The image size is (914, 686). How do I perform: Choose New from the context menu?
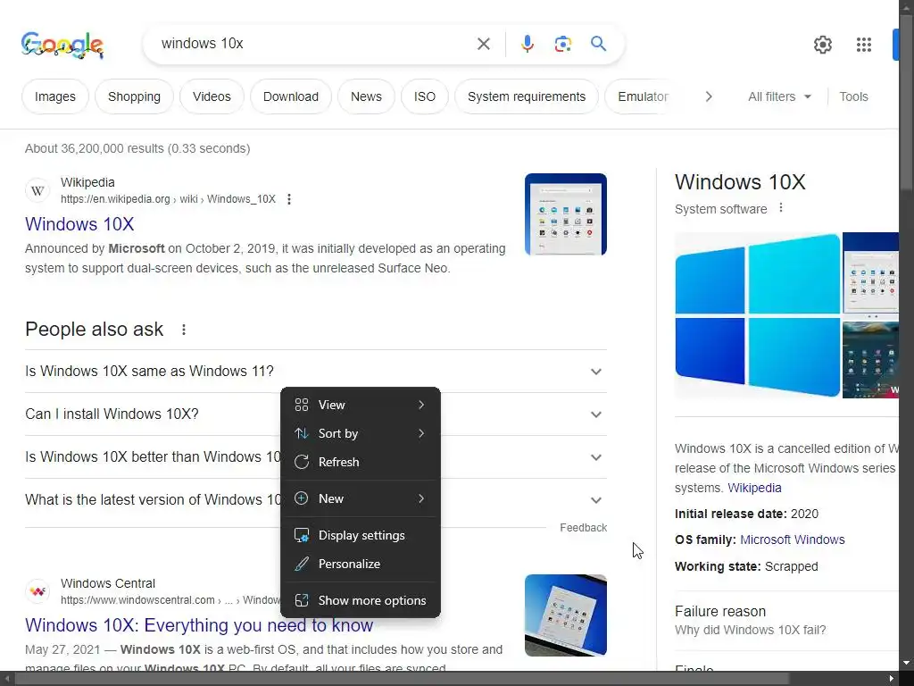tap(361, 498)
